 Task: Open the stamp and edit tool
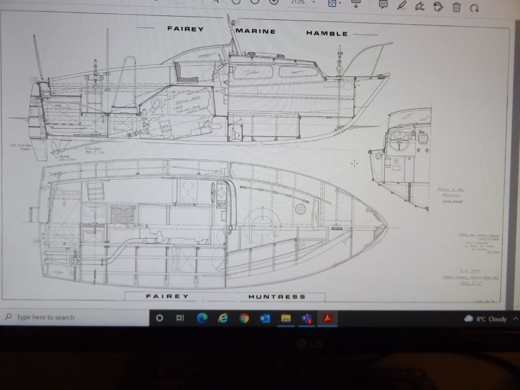coord(438,6)
